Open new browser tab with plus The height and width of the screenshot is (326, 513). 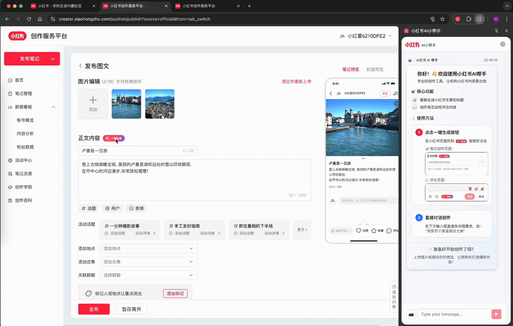click(x=249, y=6)
